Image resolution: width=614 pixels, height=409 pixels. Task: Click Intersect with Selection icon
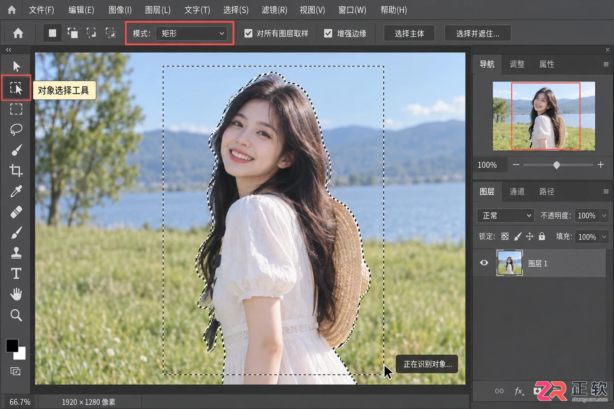click(110, 33)
